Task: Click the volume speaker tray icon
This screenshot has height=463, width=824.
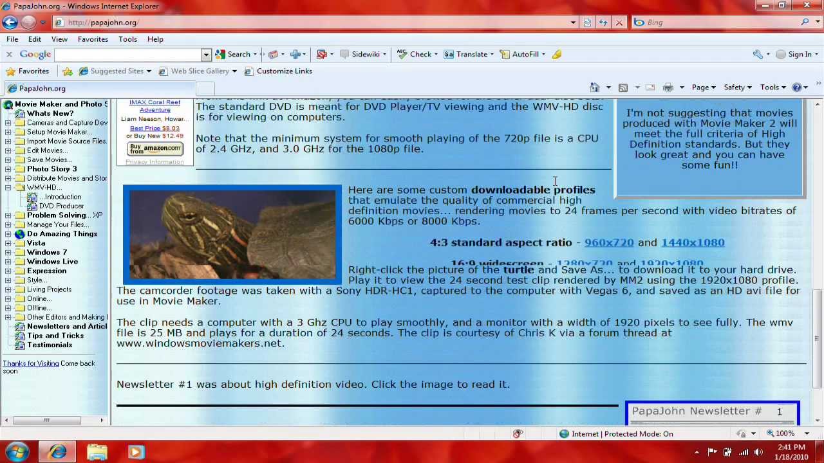Action: (758, 452)
